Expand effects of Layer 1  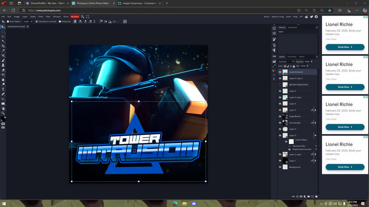(x=315, y=161)
